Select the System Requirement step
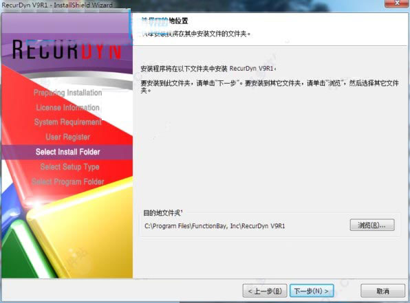 67,122
